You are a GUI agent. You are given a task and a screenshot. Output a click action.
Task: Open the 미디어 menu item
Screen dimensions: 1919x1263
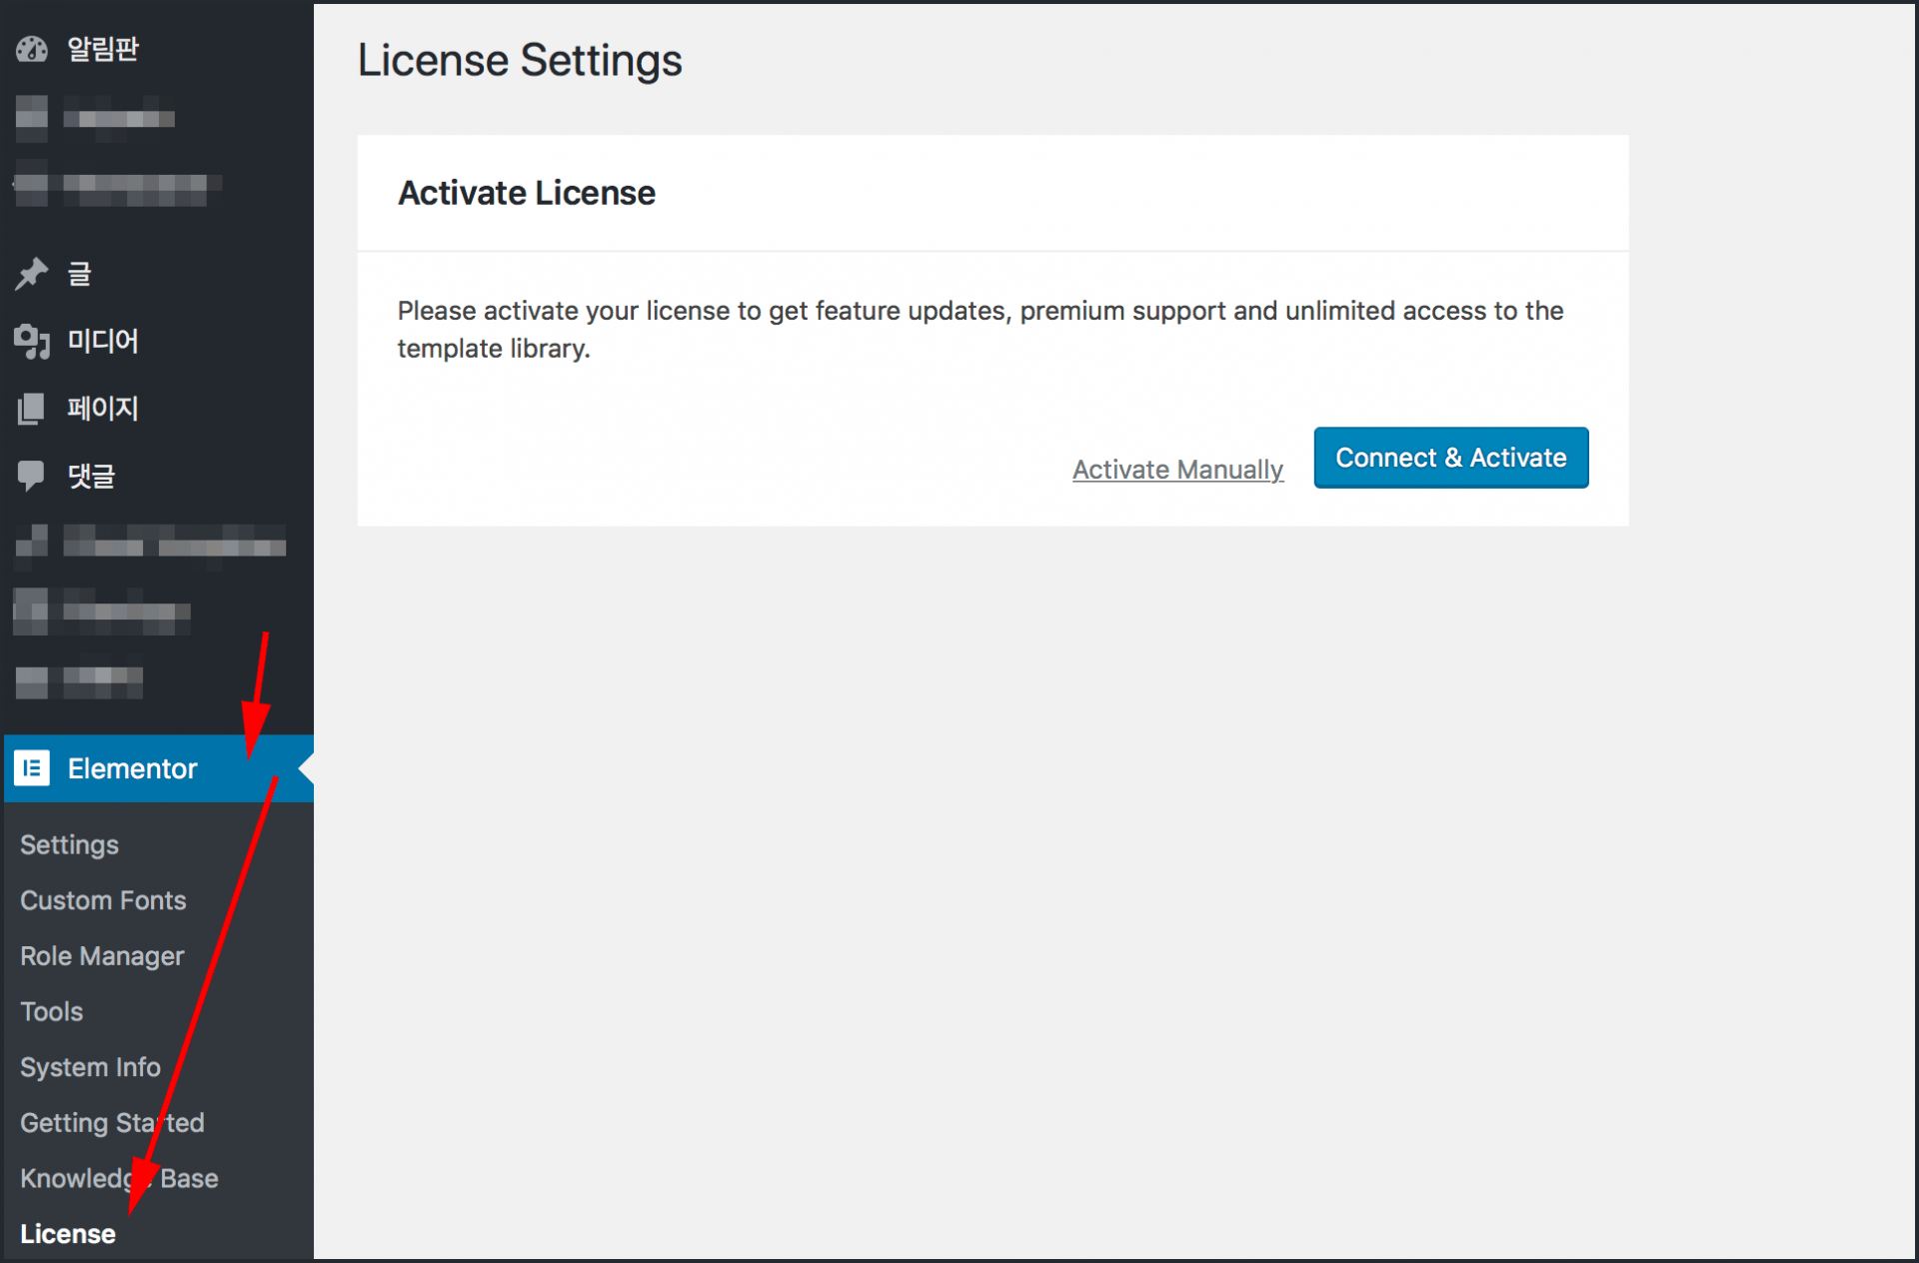[x=103, y=342]
